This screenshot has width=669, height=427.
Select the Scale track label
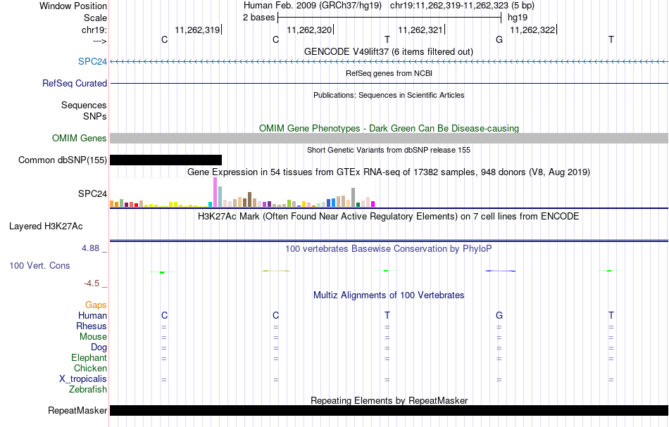tap(95, 18)
